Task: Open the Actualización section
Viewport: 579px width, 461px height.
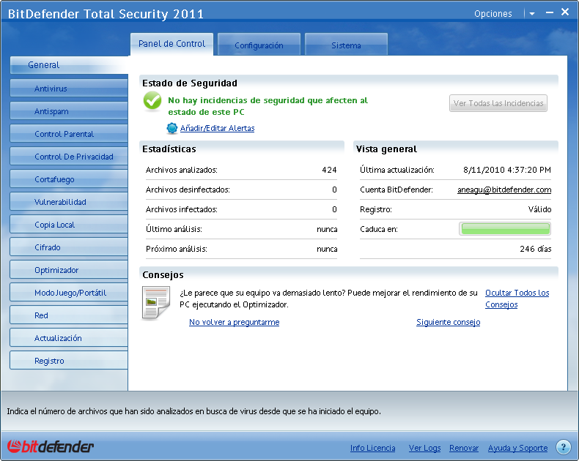Action: pos(69,338)
